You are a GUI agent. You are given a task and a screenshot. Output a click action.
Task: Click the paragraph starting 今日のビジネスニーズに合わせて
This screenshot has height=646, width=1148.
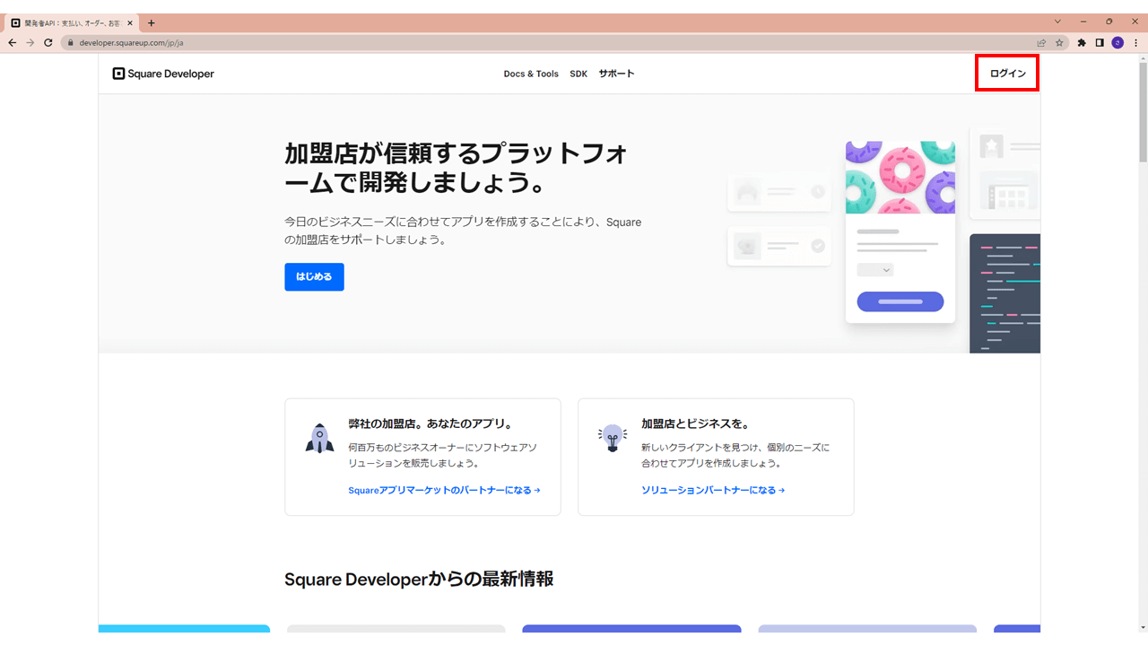[463, 231]
